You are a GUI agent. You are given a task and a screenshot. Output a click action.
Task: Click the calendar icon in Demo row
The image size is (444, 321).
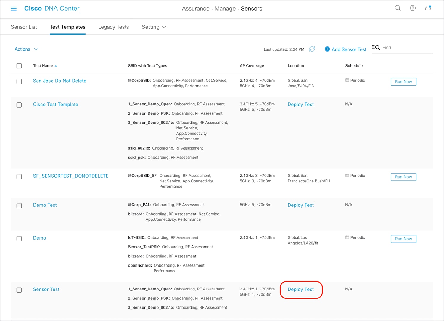pyautogui.click(x=347, y=237)
